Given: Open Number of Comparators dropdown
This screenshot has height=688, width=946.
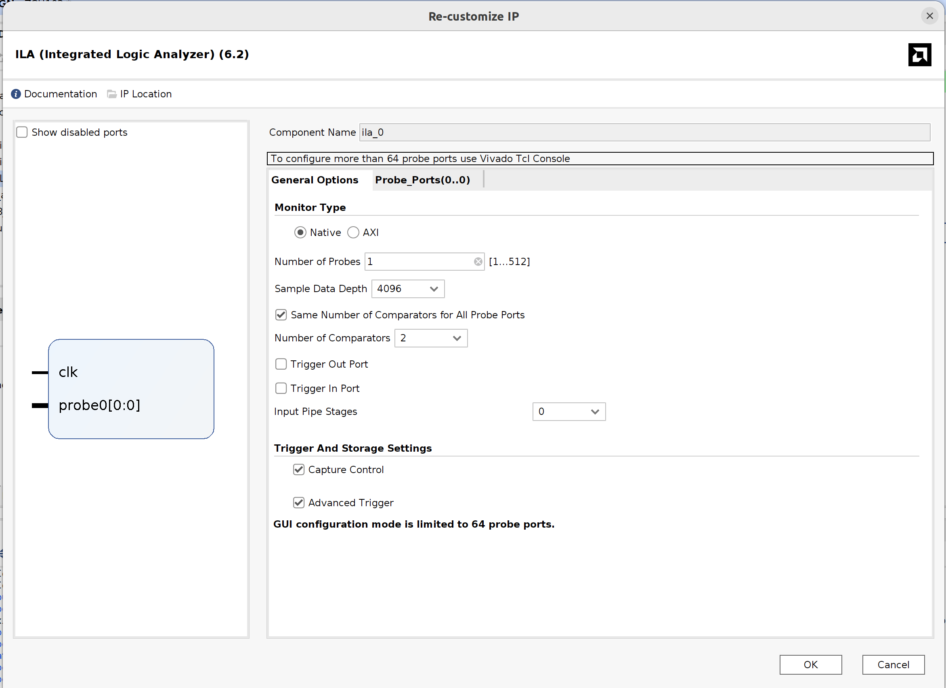Looking at the screenshot, I should 431,338.
